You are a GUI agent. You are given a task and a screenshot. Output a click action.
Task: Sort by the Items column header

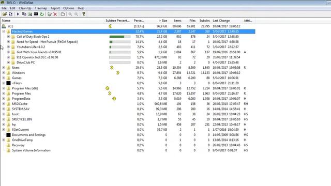coord(176,21)
